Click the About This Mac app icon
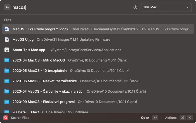 7,50
